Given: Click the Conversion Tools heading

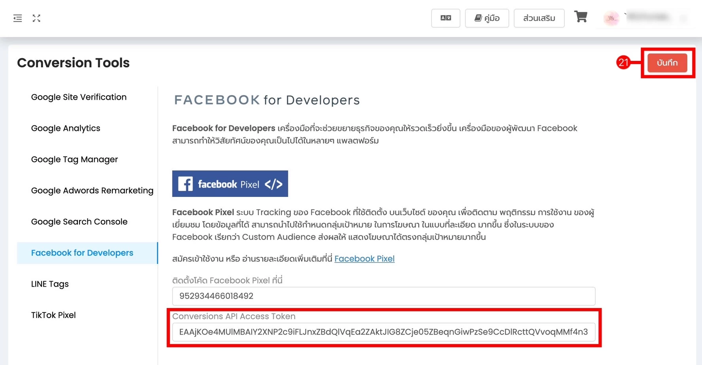Looking at the screenshot, I should click(74, 63).
